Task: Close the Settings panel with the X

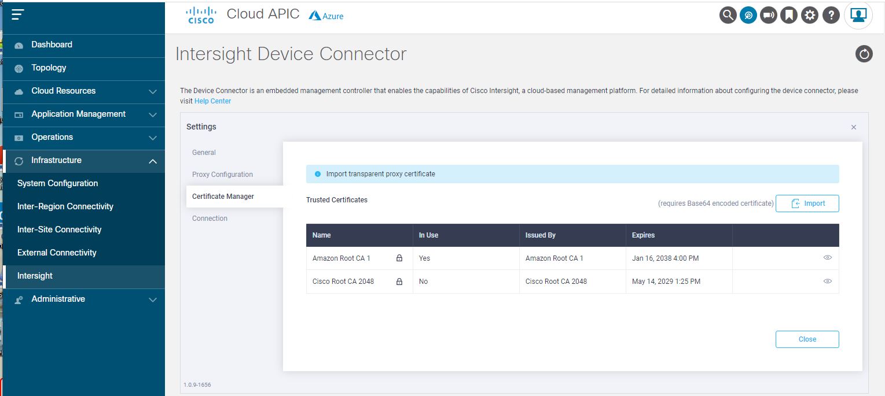Action: click(854, 127)
